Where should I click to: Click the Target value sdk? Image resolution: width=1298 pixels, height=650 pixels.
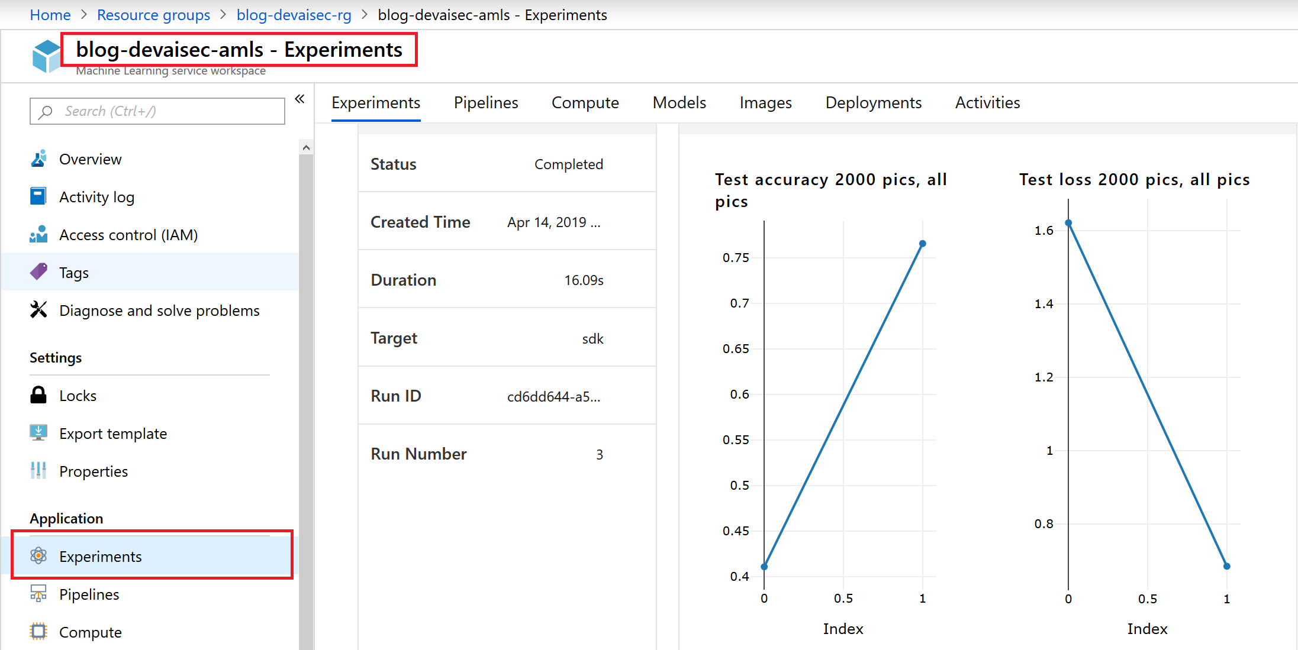click(592, 339)
